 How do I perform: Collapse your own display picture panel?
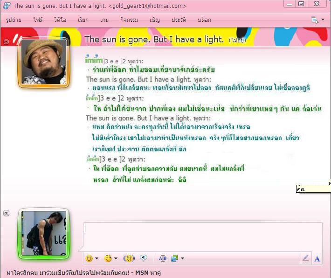coord(6,213)
